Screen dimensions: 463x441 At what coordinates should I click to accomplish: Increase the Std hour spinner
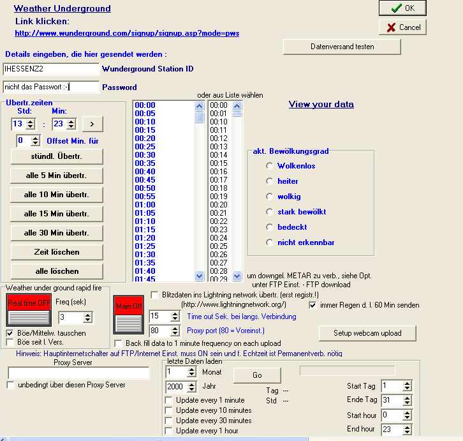[x=31, y=121]
